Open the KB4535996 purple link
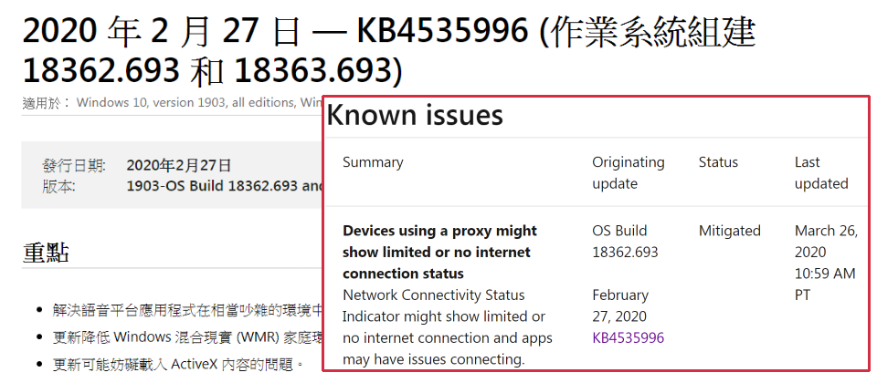This screenshot has height=383, width=877. click(x=629, y=337)
